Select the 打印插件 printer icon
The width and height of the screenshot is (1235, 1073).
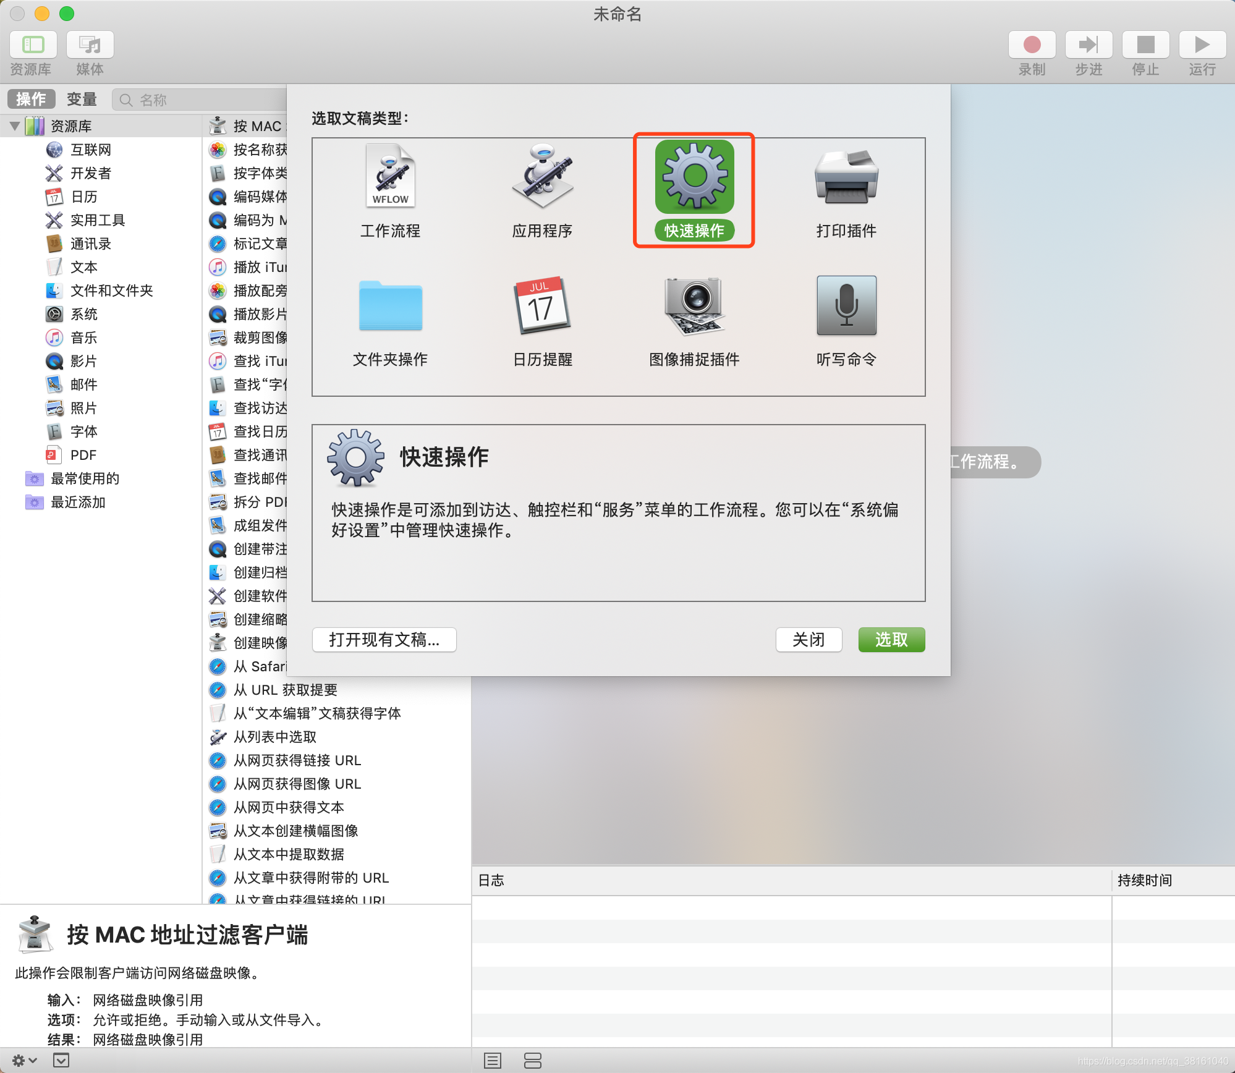pos(846,177)
